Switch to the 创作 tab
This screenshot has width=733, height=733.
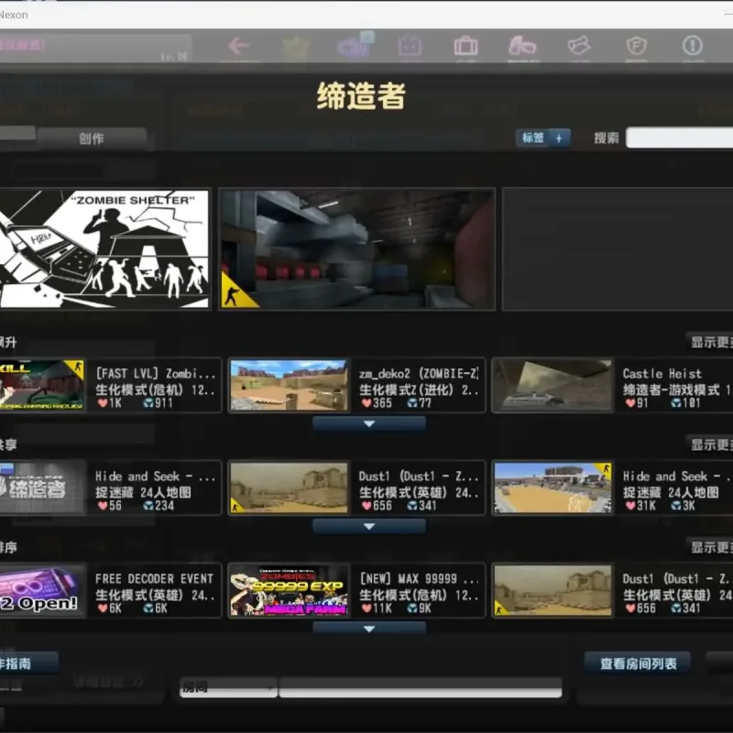92,138
